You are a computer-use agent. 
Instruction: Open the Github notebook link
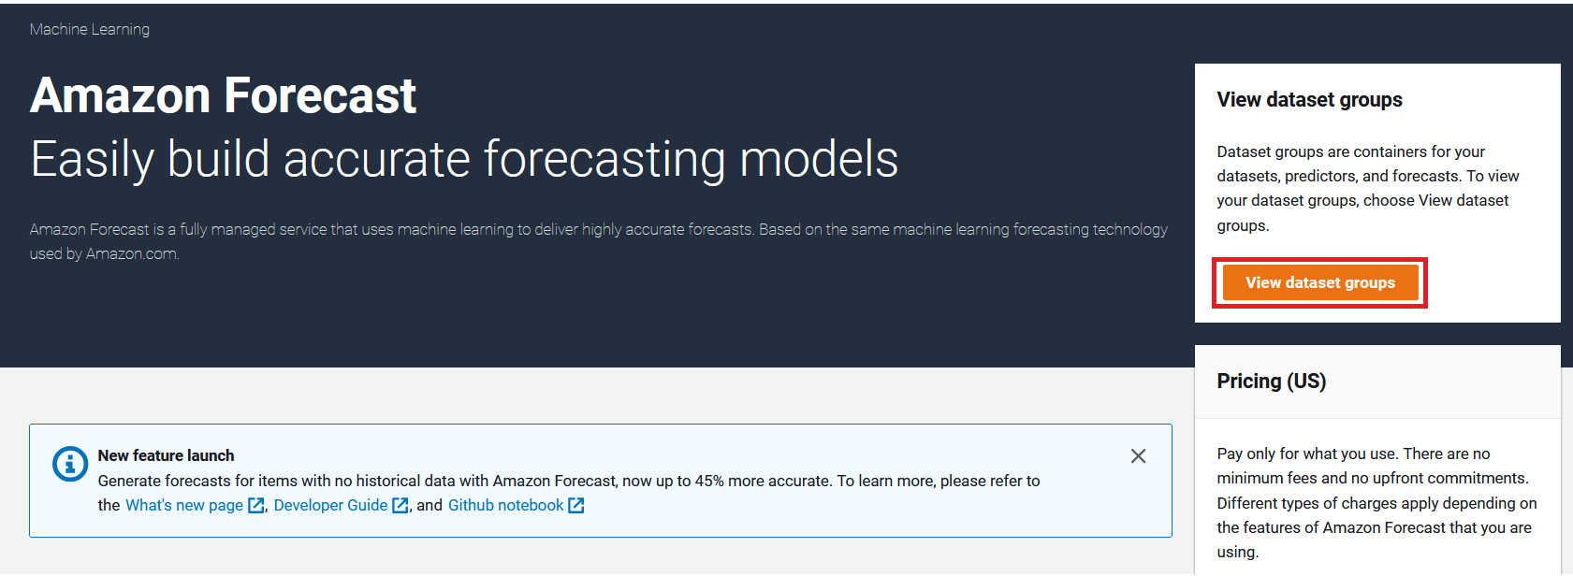click(506, 506)
